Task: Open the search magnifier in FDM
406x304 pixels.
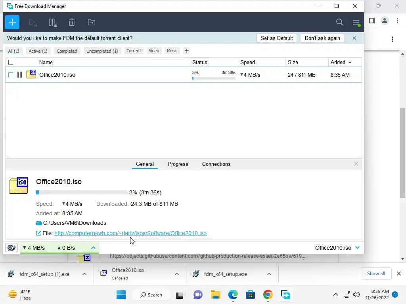Action: [339, 22]
